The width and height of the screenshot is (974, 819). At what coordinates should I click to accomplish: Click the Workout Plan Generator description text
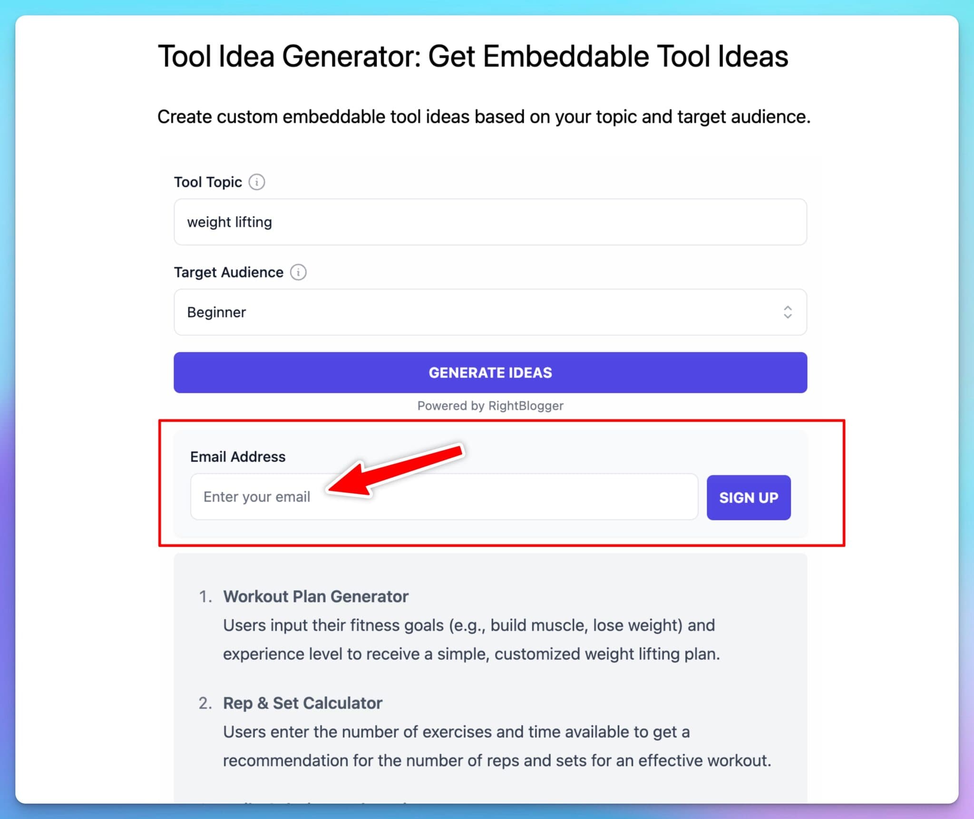tap(468, 639)
